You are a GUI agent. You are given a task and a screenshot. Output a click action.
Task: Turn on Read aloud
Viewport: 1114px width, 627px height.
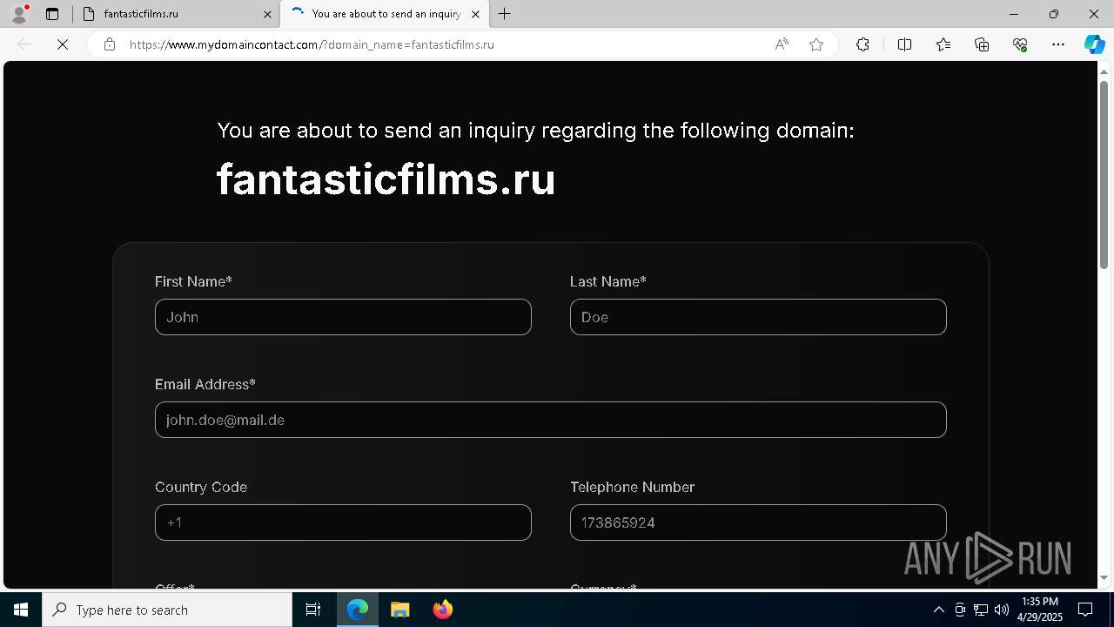tap(782, 44)
